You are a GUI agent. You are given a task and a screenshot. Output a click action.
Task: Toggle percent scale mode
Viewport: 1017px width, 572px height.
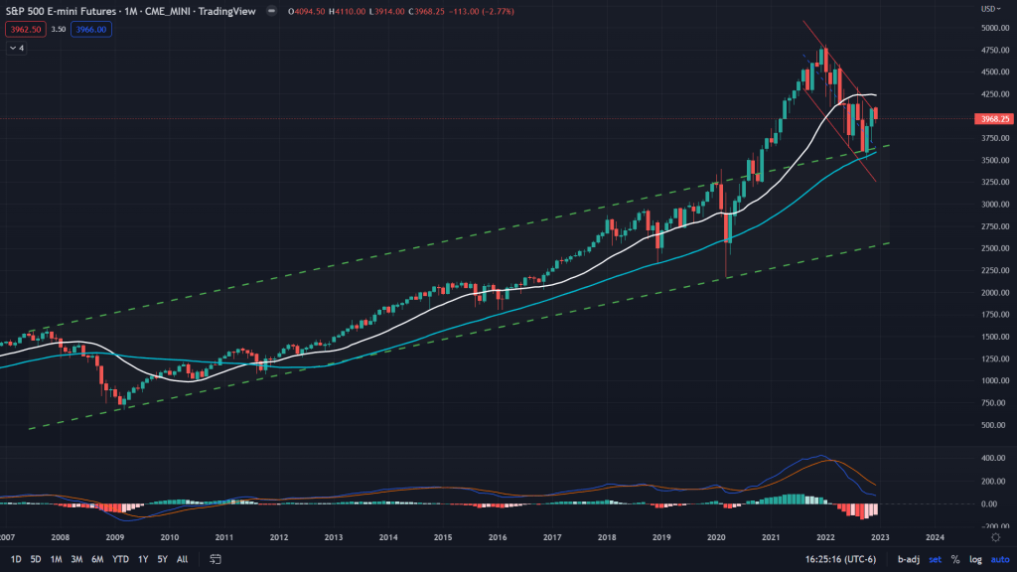[x=955, y=559]
